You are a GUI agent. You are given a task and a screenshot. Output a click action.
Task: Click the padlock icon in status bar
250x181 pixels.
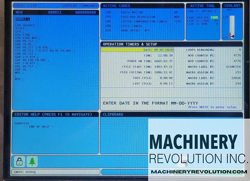point(20,162)
